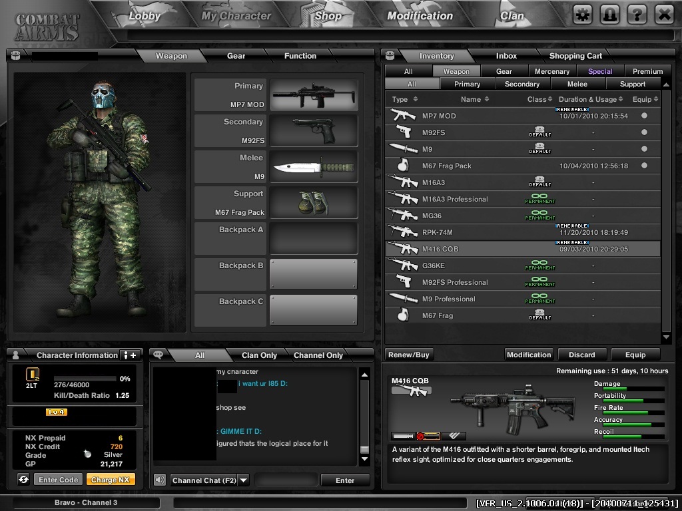Sort inventory by Type column arrows

click(x=416, y=99)
